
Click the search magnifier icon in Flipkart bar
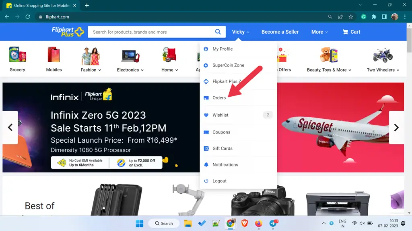click(x=218, y=32)
